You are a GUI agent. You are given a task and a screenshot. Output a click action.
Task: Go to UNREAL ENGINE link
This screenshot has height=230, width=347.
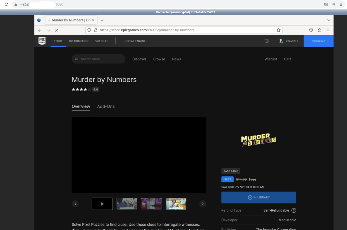point(135,41)
